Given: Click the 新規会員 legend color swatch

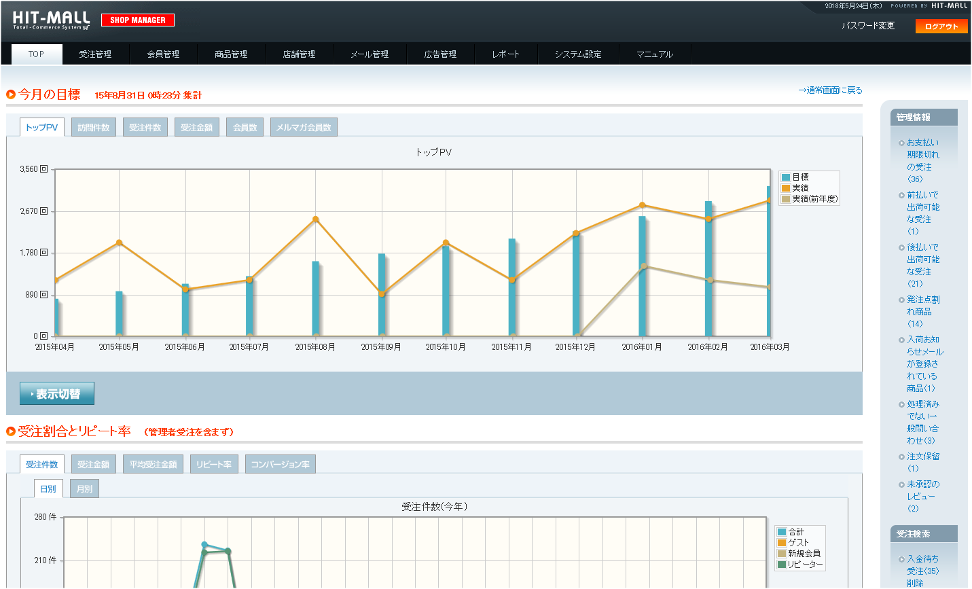Looking at the screenshot, I should [x=782, y=554].
